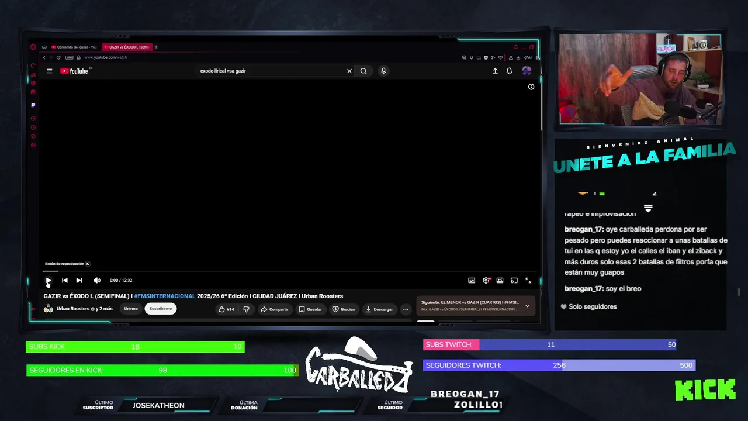This screenshot has height=421, width=748.
Task: Click the Suscribirme button
Action: (161, 309)
